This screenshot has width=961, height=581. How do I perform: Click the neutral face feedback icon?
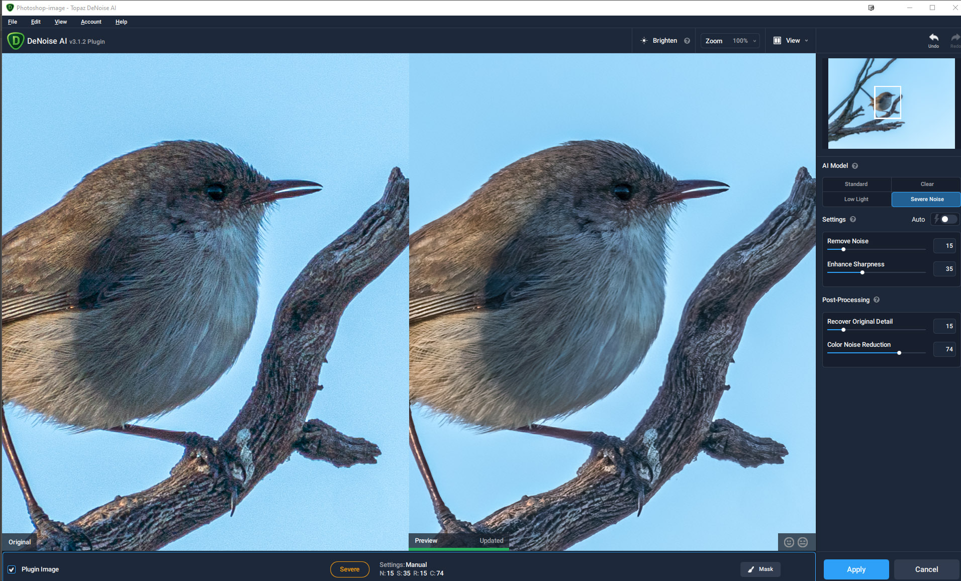803,542
